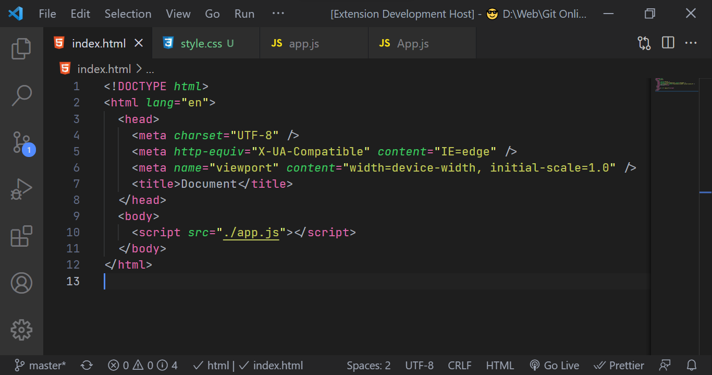Restore down the window
The image size is (712, 375).
649,14
